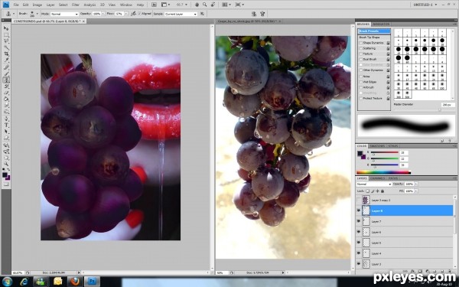Screen dimensions: 459x287
Task: Enable Scattering checkbox
Action: tap(361, 48)
